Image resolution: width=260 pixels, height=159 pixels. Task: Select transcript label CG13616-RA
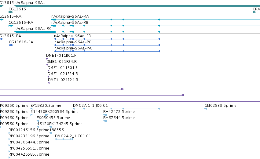click(21, 22)
